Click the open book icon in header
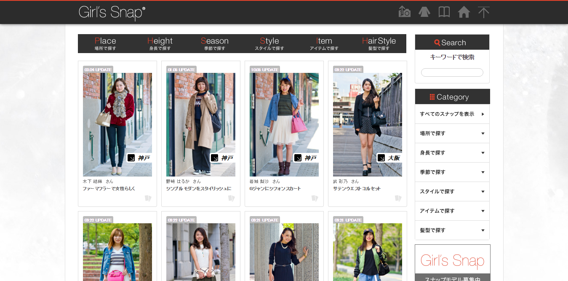The height and width of the screenshot is (281, 568). (444, 12)
